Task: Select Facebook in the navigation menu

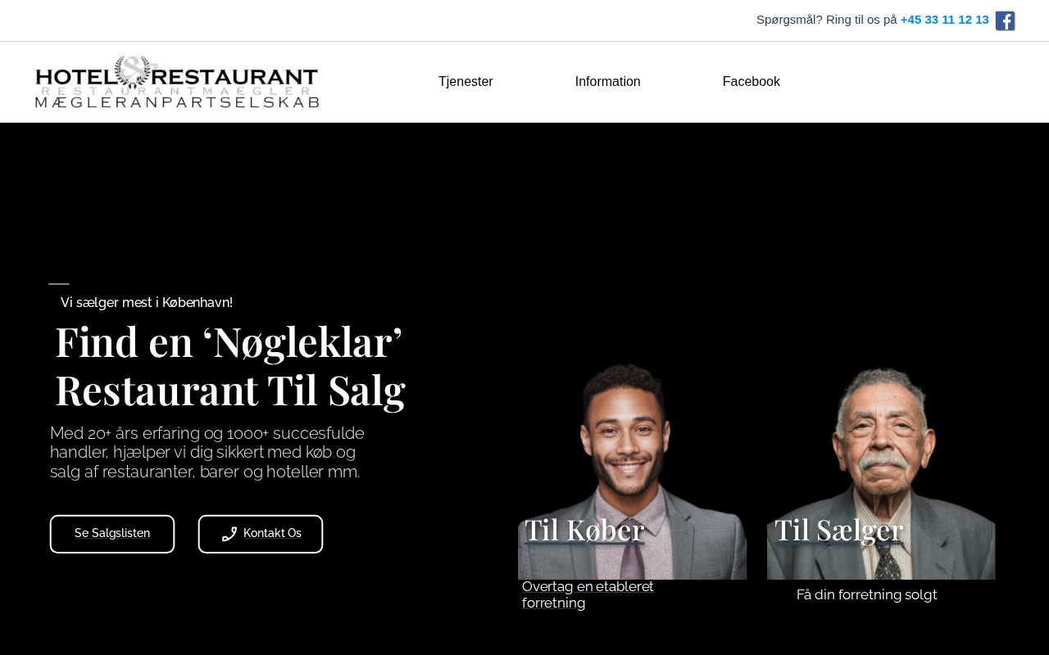Action: (x=752, y=82)
